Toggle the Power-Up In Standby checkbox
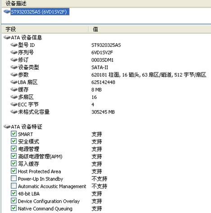This screenshot has width=211, height=213. coord(13,178)
